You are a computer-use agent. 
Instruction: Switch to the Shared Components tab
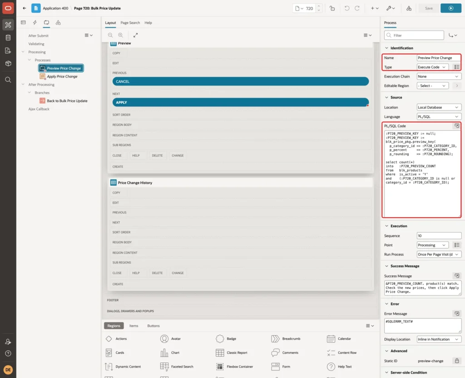tap(58, 23)
